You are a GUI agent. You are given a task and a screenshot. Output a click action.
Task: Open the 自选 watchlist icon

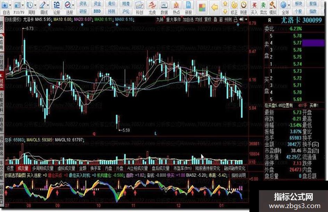pos(5,6)
